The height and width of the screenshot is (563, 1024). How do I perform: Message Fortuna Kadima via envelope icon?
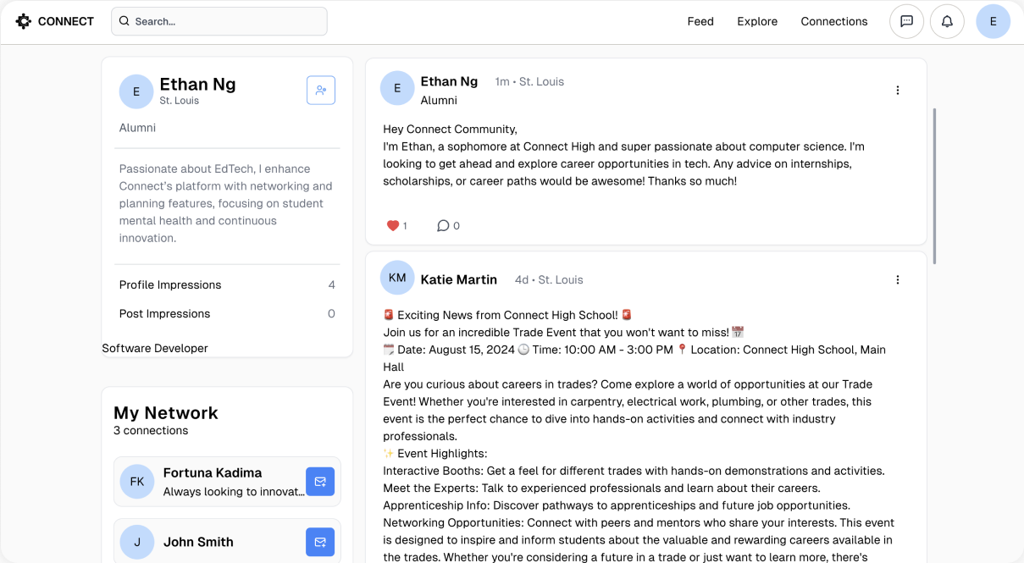coord(319,482)
